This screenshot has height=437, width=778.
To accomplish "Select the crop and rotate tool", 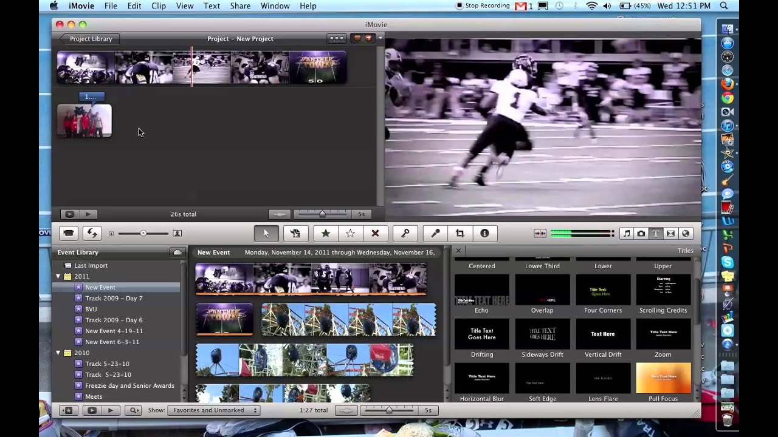I will pos(460,233).
